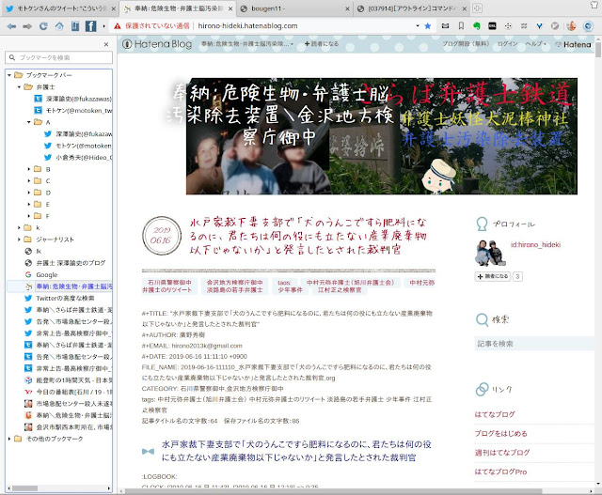The image size is (602, 495).
Task: Toggle the bookmarks side panel icon
Action: [x=75, y=26]
